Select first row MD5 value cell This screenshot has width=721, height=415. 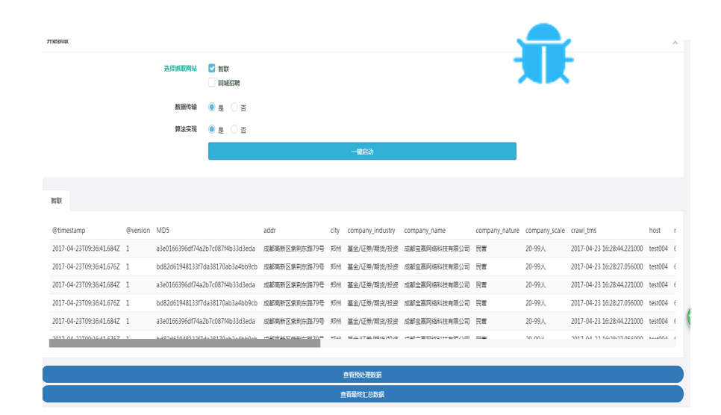[205, 249]
